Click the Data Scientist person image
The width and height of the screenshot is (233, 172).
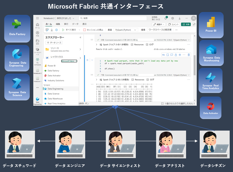tap(120, 144)
